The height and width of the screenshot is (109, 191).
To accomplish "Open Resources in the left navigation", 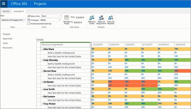I will [8, 48].
